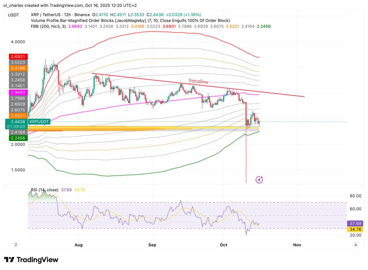Click the TradingView logo at the bottom left
Image resolution: width=368 pixels, height=270 pixels.
coord(31,260)
